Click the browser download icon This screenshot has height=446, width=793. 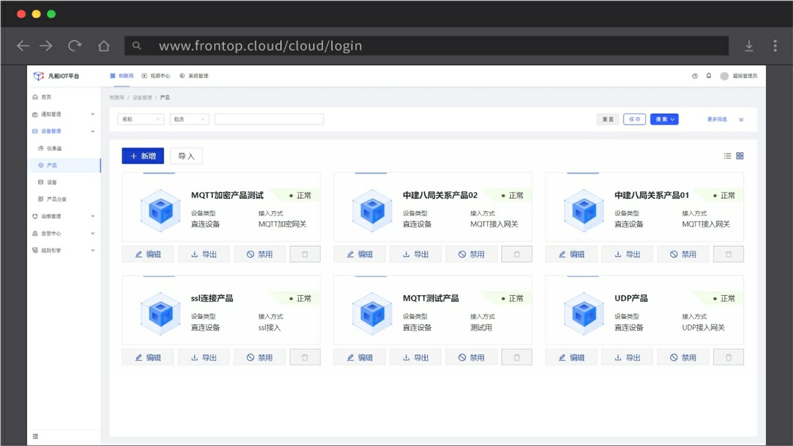coord(749,46)
